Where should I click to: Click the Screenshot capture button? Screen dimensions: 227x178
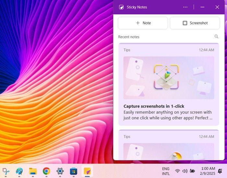pyautogui.click(x=195, y=23)
